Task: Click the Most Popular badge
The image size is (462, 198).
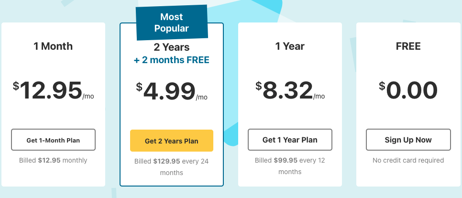Action: tap(172, 22)
